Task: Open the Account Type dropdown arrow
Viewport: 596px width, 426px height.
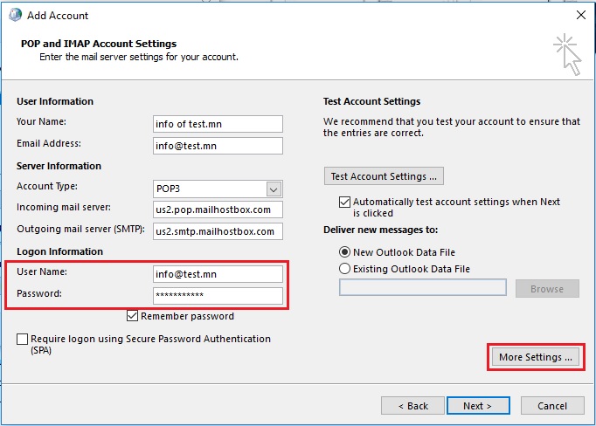Action: coord(274,189)
